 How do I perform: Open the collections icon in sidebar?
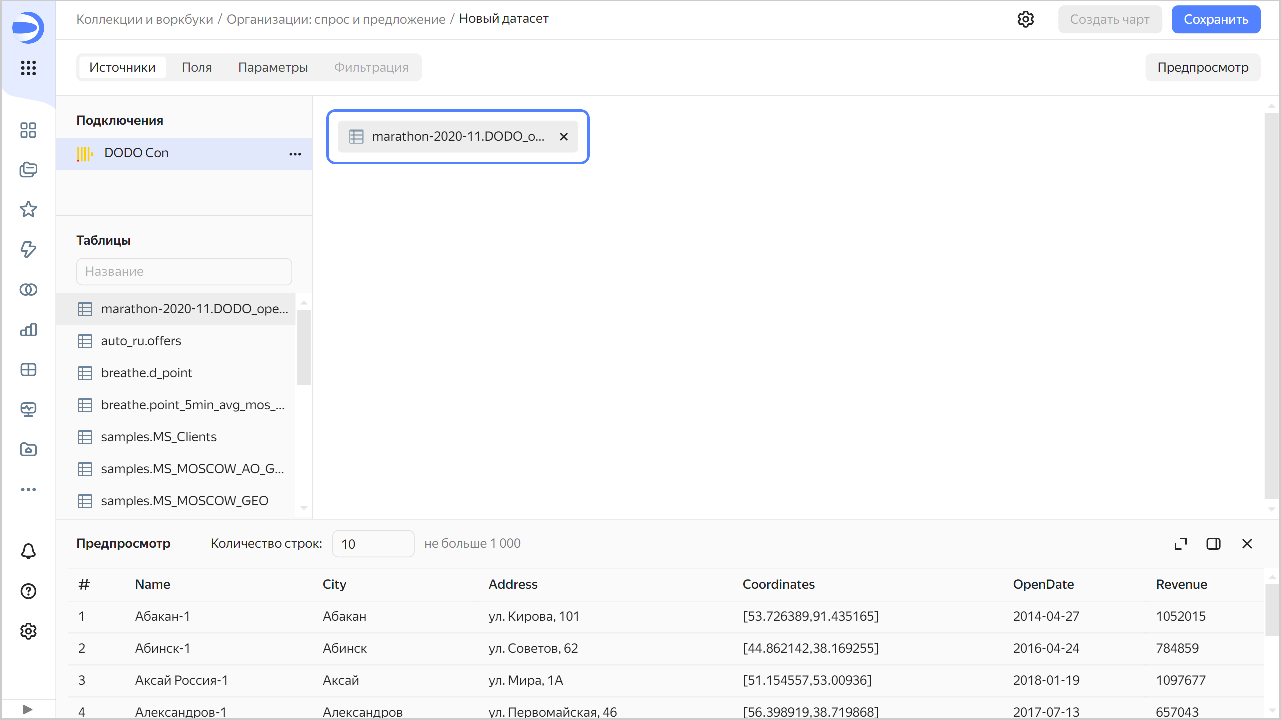pos(28,170)
